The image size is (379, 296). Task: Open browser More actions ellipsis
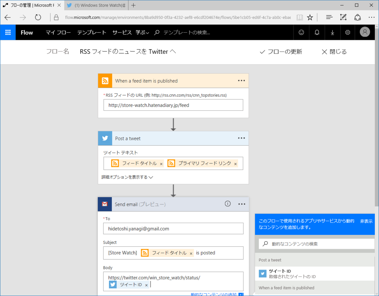[x=372, y=17]
